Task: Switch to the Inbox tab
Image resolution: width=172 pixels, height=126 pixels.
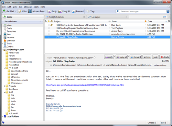Action: pos(23,17)
